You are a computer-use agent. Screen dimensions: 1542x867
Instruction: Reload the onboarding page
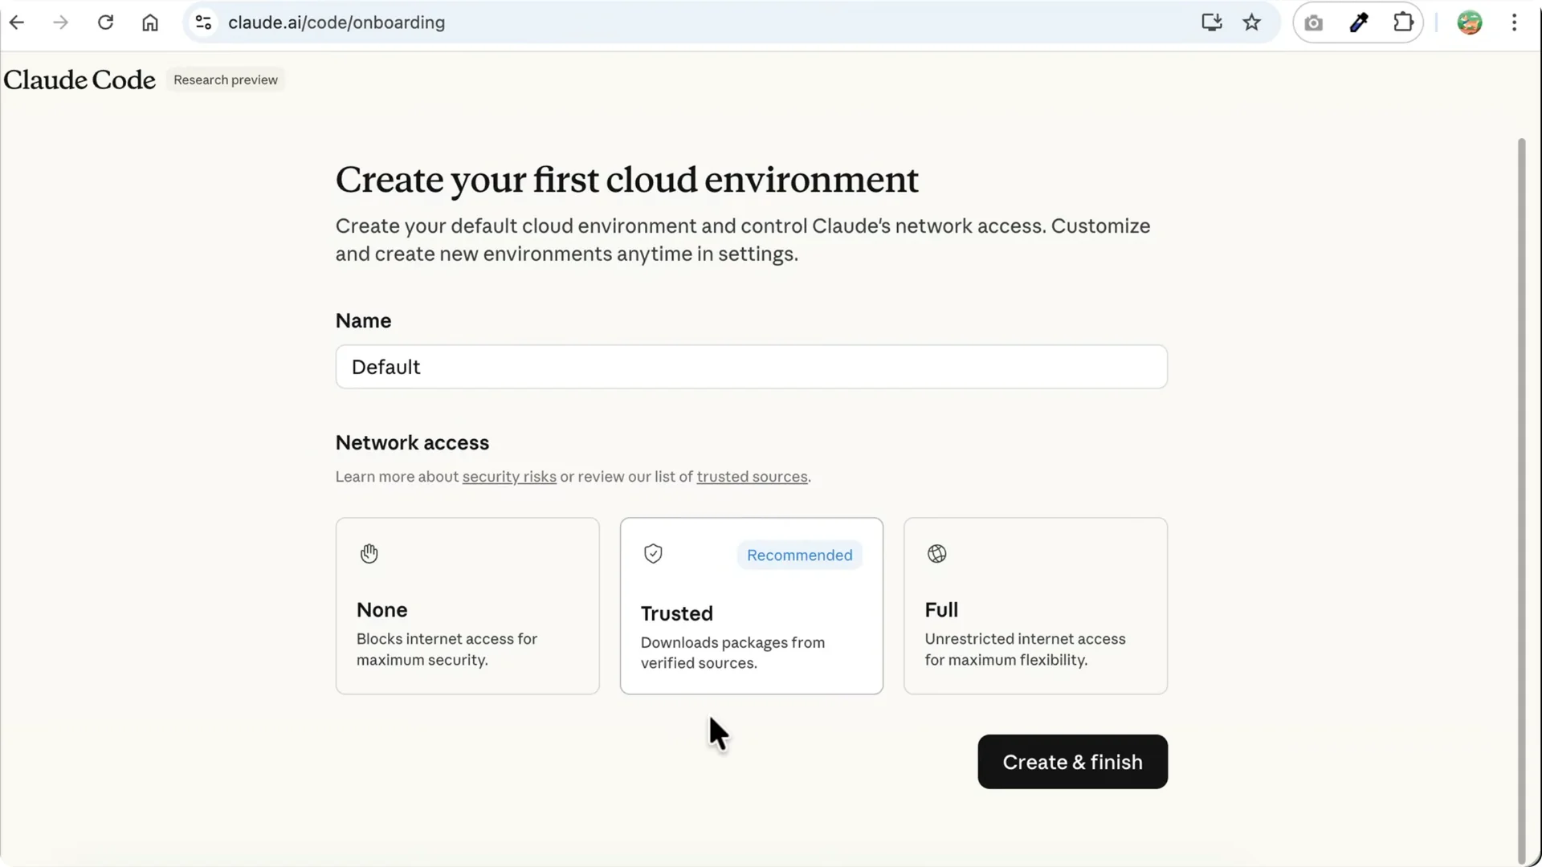(x=105, y=22)
